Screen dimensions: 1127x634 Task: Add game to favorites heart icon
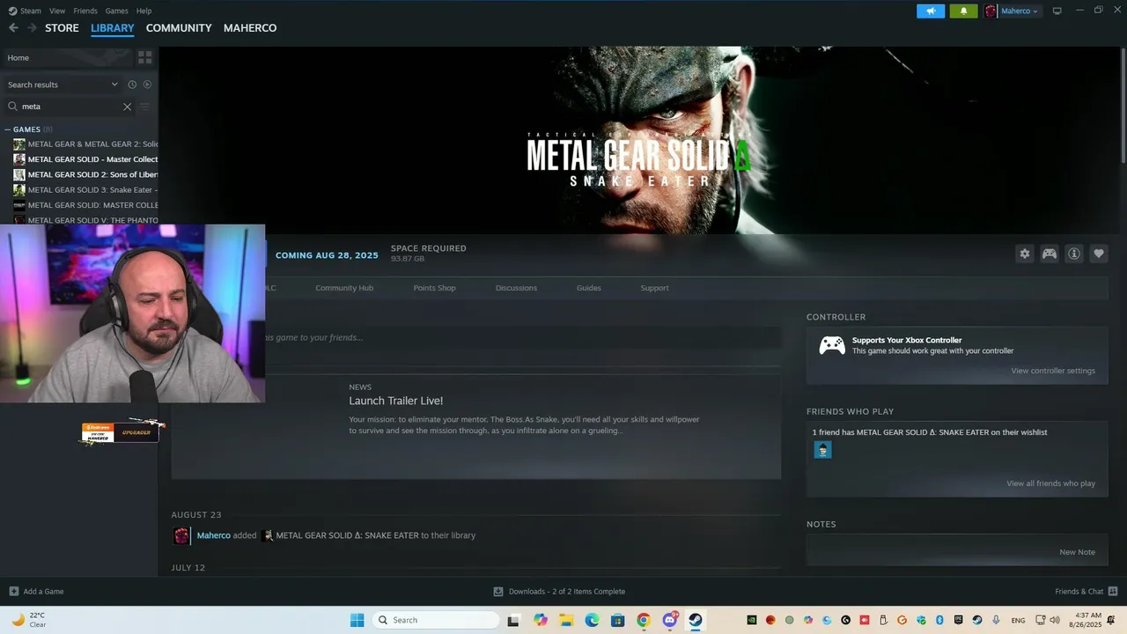1099,254
